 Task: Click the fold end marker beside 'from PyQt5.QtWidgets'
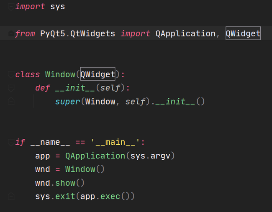pos(11,33)
